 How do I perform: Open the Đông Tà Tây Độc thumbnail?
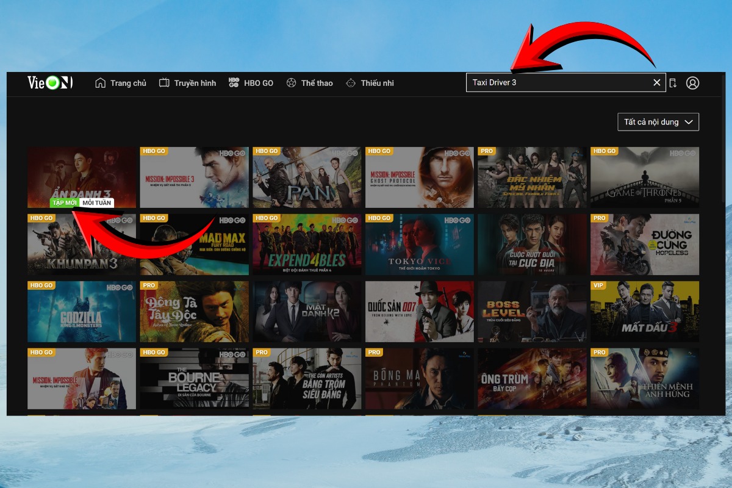click(x=194, y=311)
